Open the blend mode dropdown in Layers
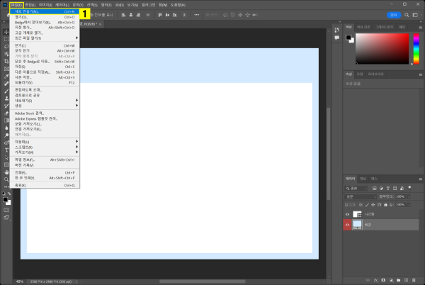The height and width of the screenshot is (285, 425). coord(359,196)
